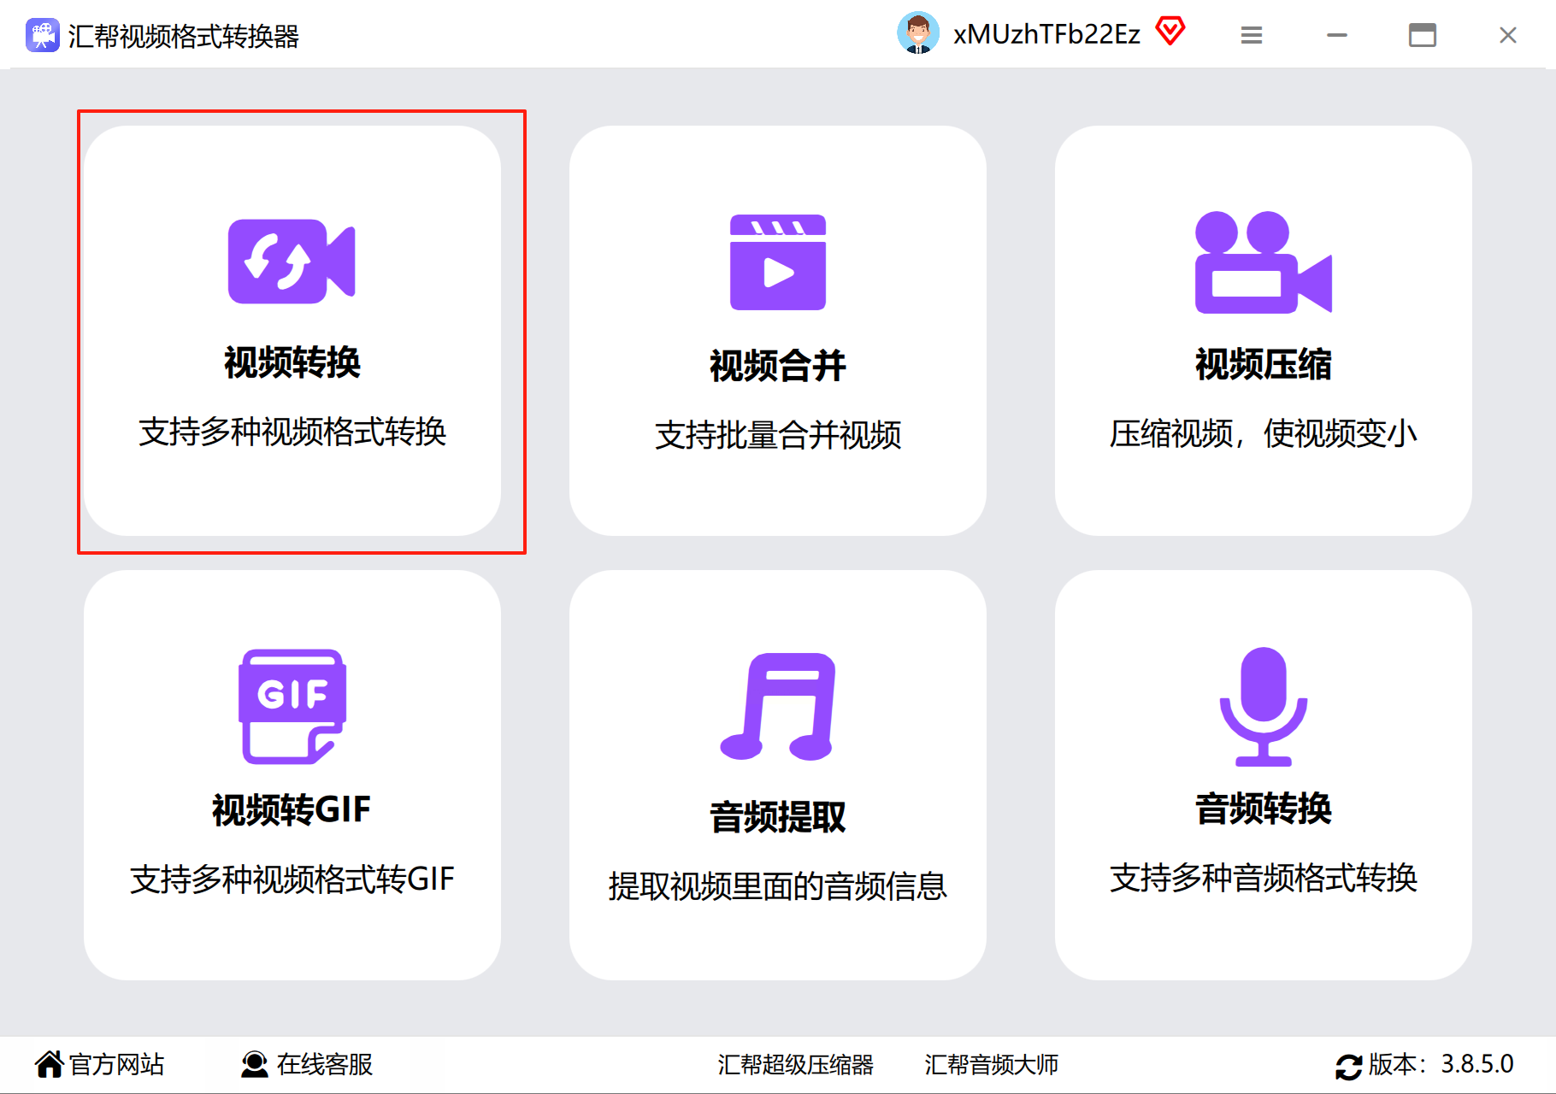Image resolution: width=1556 pixels, height=1094 pixels.
Task: Close the application window
Action: click(x=1508, y=35)
